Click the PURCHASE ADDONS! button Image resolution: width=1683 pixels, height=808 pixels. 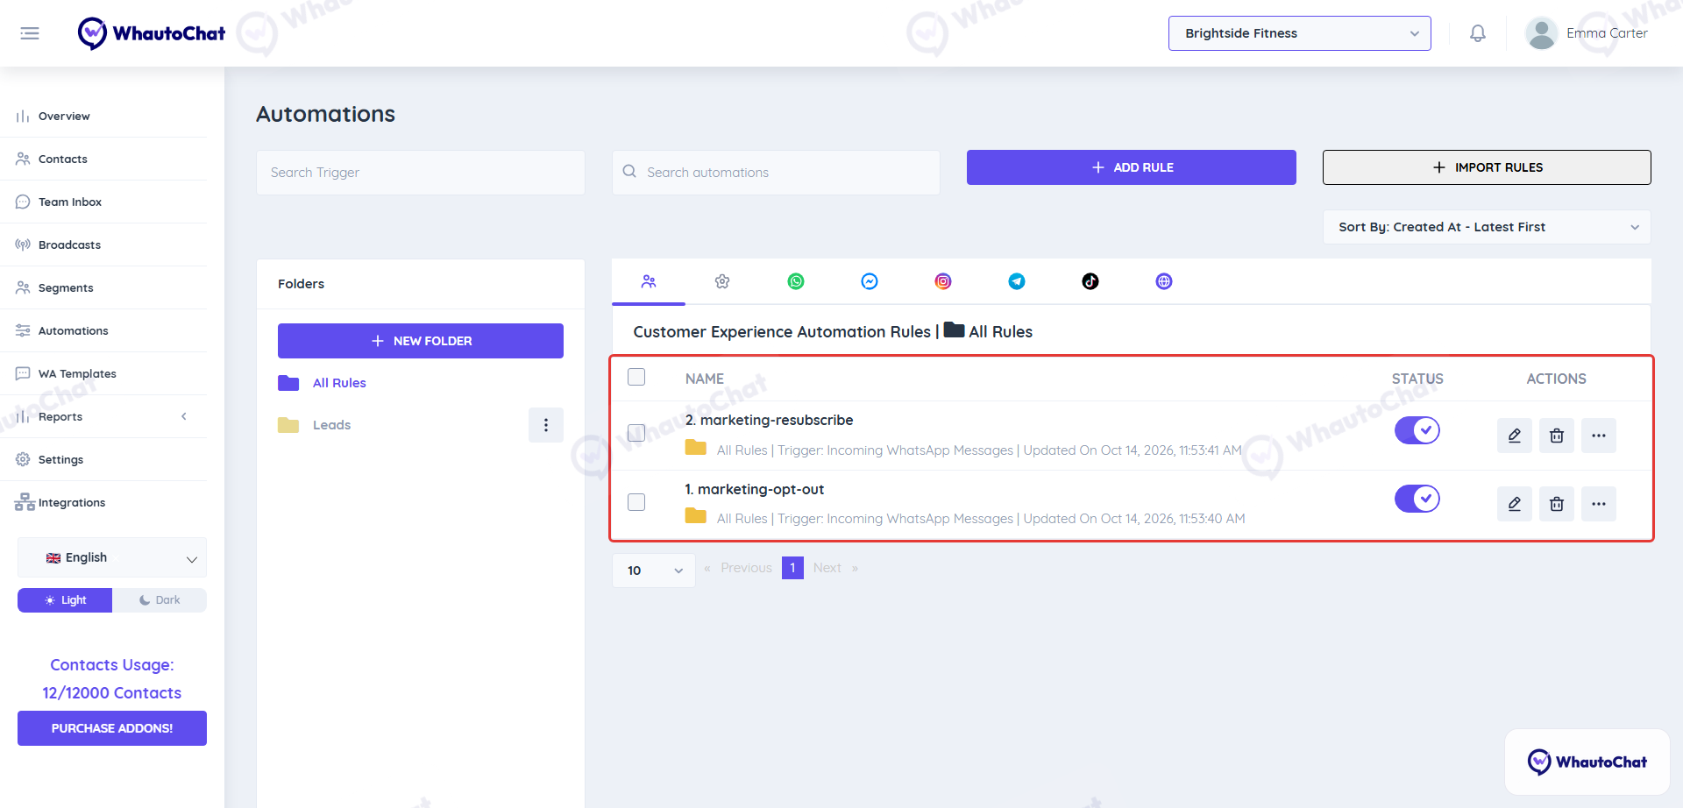click(x=112, y=728)
